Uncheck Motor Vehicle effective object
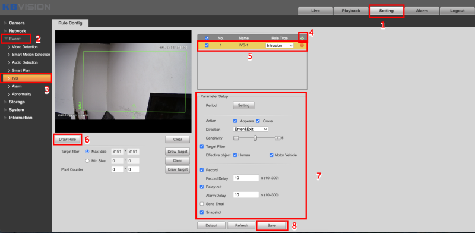This screenshot has width=475, height=233. pos(271,155)
